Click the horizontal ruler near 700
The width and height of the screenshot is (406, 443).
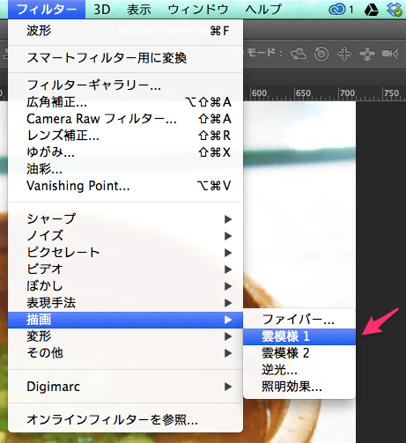(347, 93)
